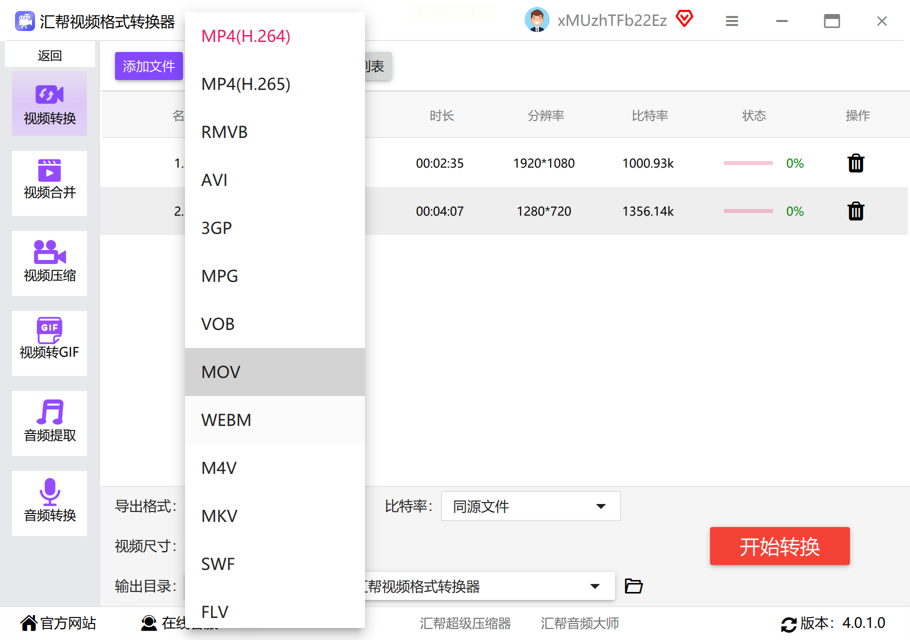Choose MP4(H.264) from format list
This screenshot has width=910, height=640.
275,36
